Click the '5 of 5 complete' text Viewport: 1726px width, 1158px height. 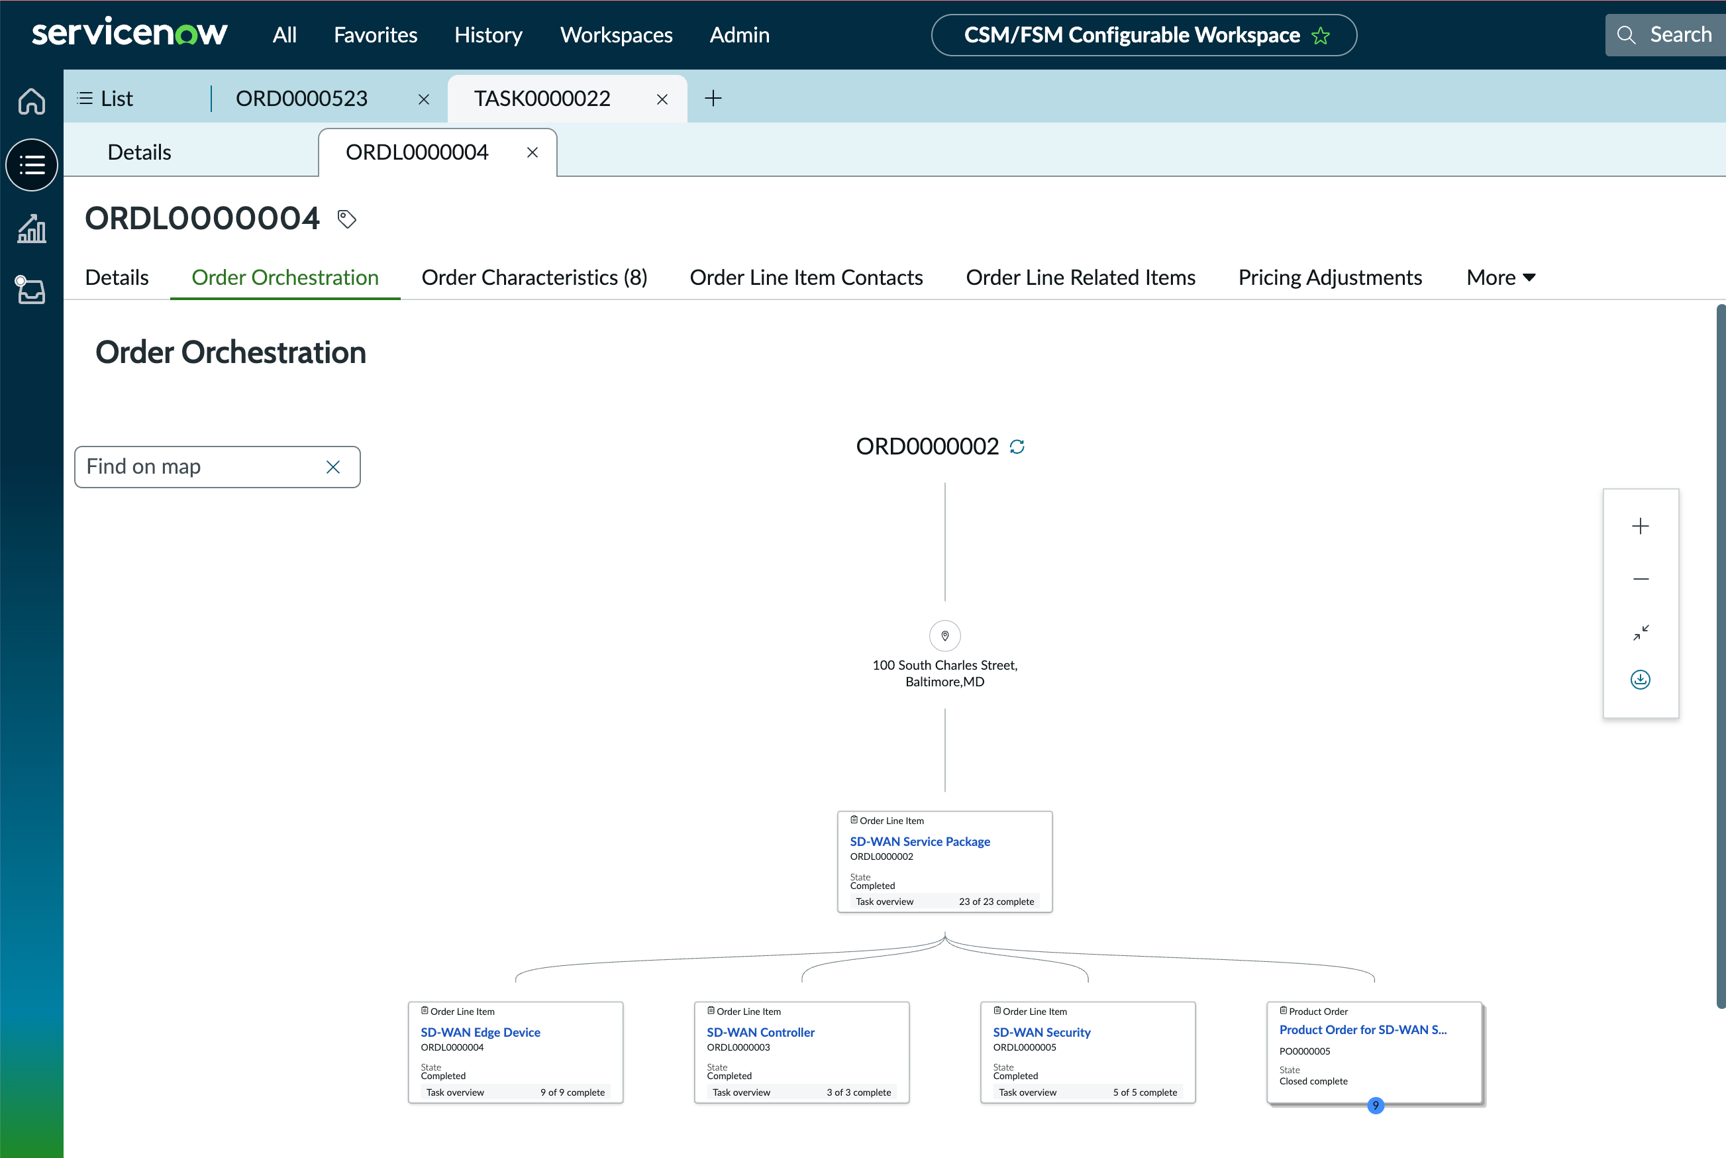point(1145,1092)
